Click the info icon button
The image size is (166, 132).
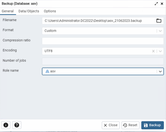coord(6,125)
